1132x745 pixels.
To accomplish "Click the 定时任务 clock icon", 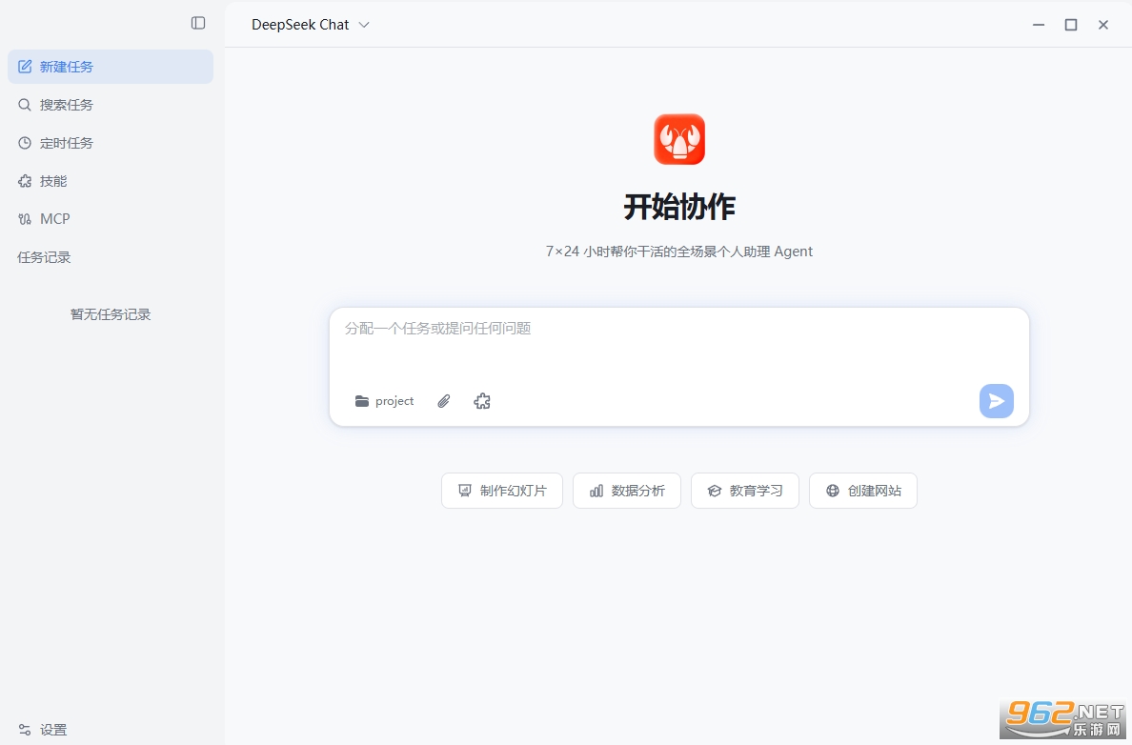I will (25, 143).
